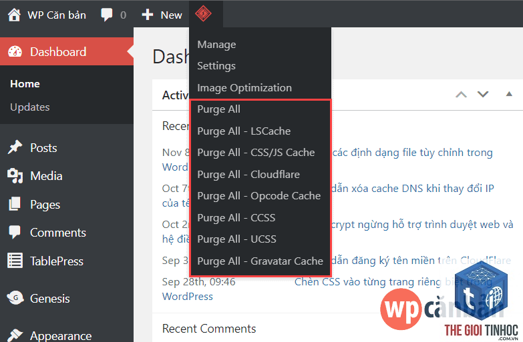Choose Purge All from the menu
This screenshot has height=342, width=523.
(x=218, y=109)
